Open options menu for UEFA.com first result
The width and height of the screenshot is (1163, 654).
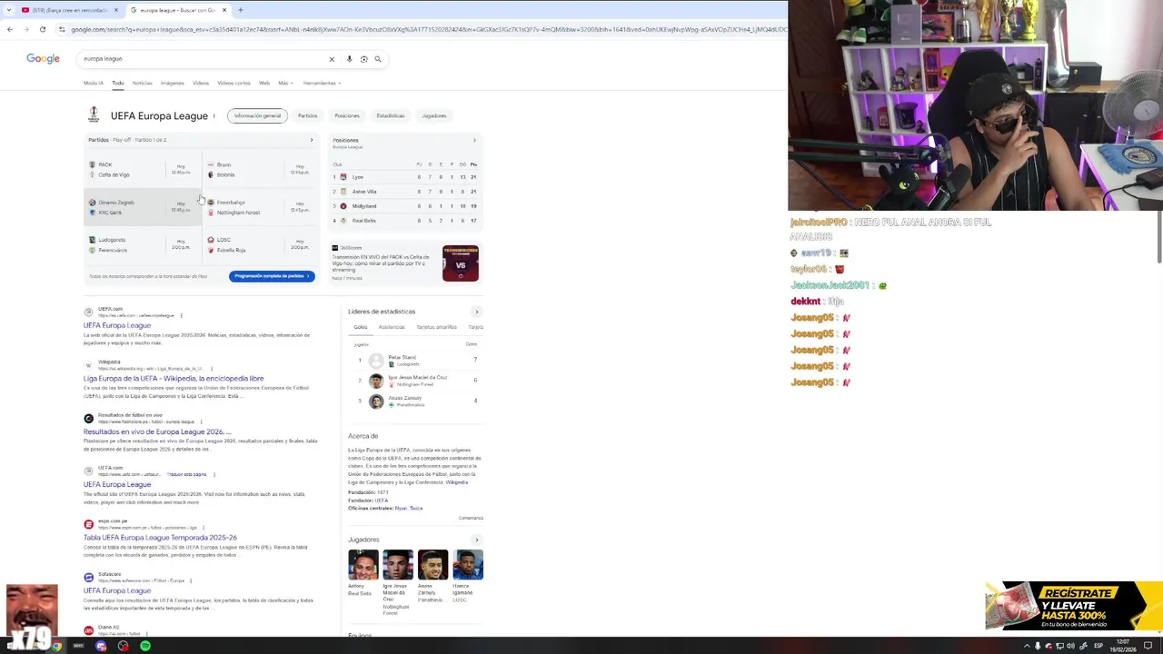click(181, 315)
